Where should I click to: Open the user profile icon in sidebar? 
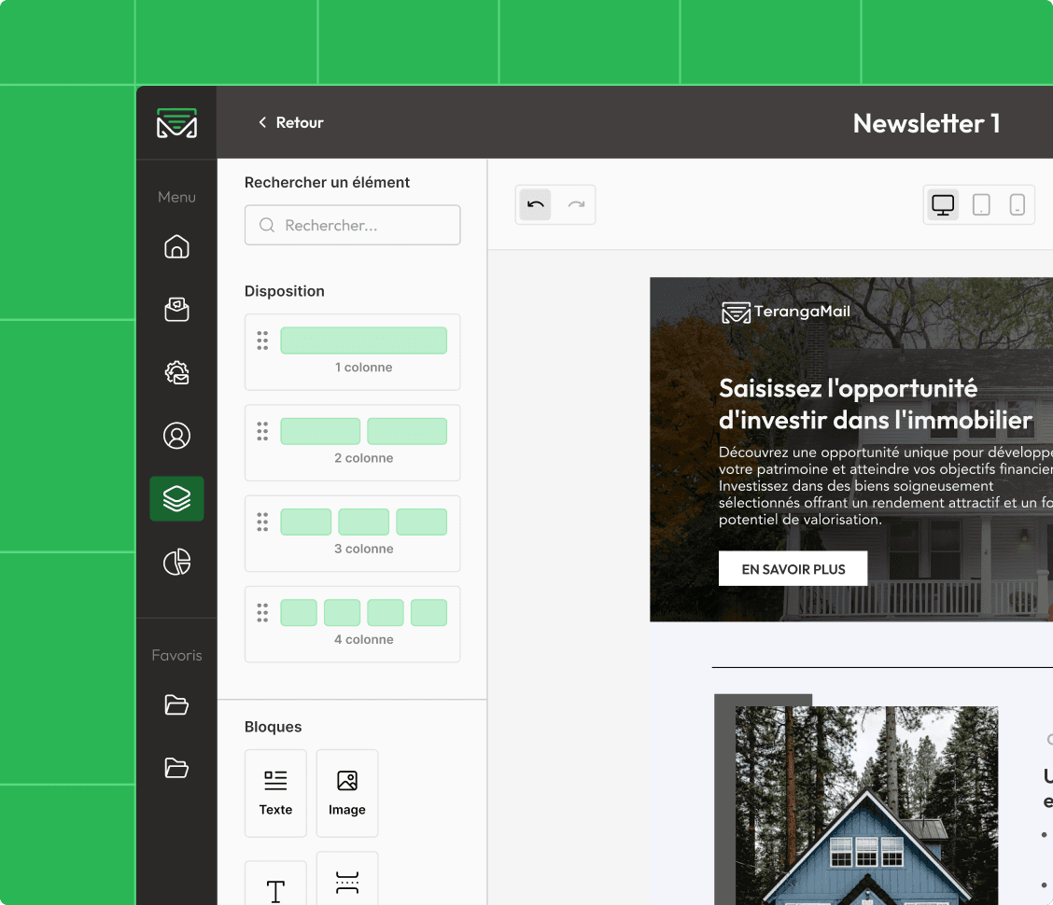coord(176,436)
